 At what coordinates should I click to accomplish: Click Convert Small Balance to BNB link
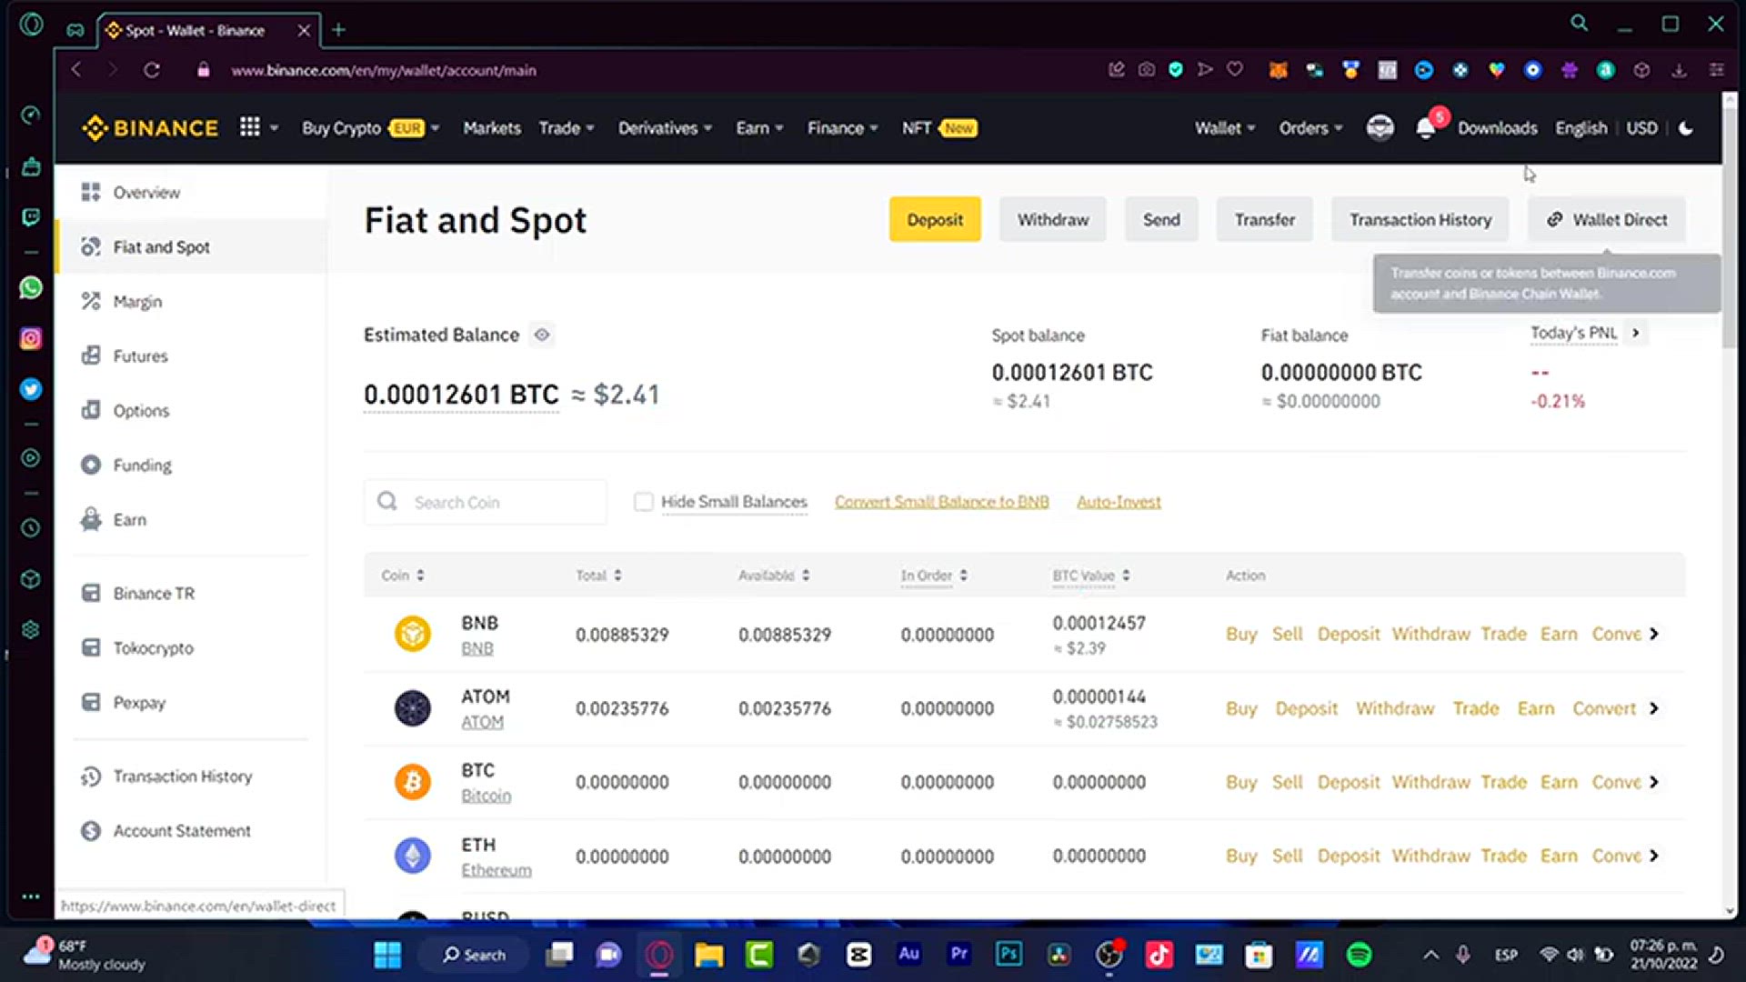point(942,502)
